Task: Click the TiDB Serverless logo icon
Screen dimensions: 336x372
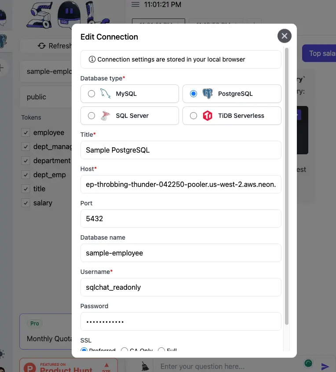Action: [x=208, y=116]
